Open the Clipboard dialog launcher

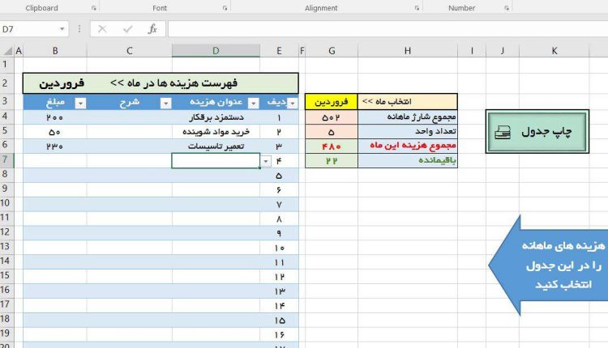pos(94,8)
